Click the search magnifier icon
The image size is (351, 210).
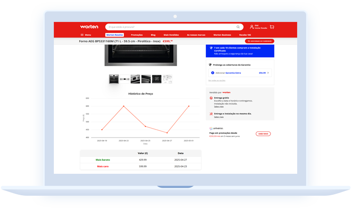(x=238, y=27)
